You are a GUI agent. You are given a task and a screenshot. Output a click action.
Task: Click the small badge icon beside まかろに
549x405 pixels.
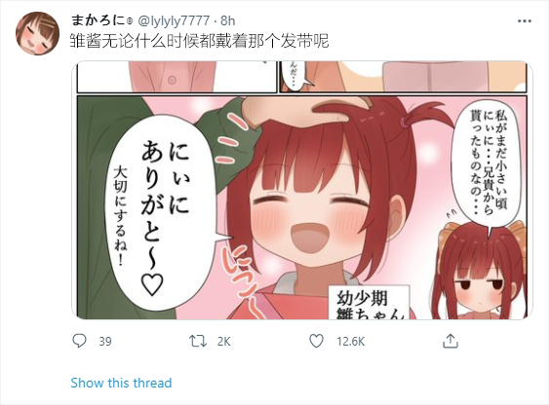[x=129, y=21]
